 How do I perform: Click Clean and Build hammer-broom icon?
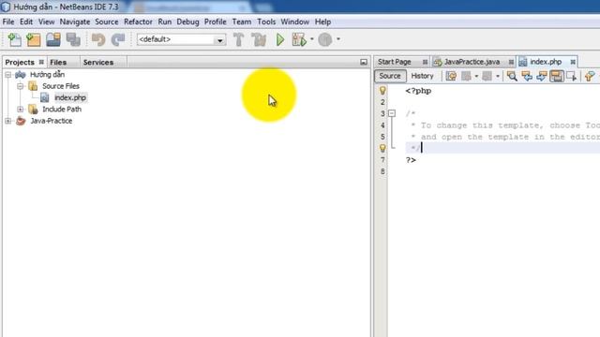[259, 39]
